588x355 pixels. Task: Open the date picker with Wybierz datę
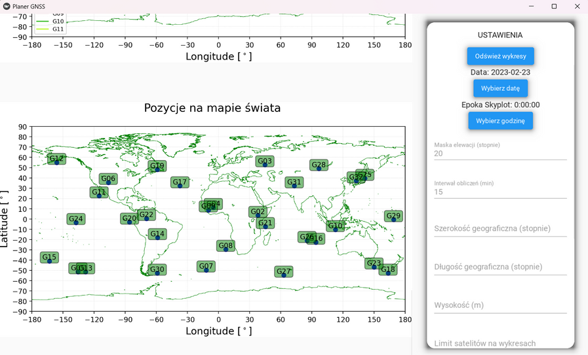point(500,88)
